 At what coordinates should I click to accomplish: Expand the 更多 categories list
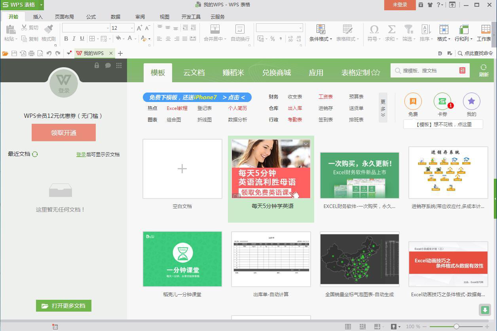pyautogui.click(x=383, y=108)
